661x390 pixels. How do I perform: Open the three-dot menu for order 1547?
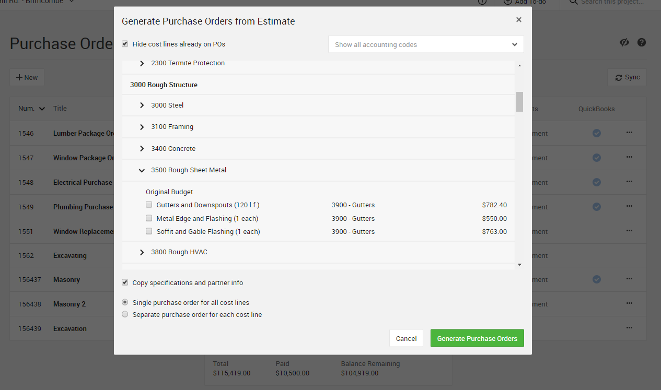click(x=629, y=157)
